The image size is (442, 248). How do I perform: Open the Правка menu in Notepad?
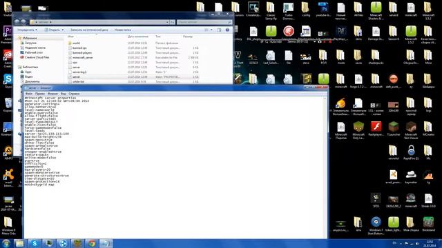(40, 94)
